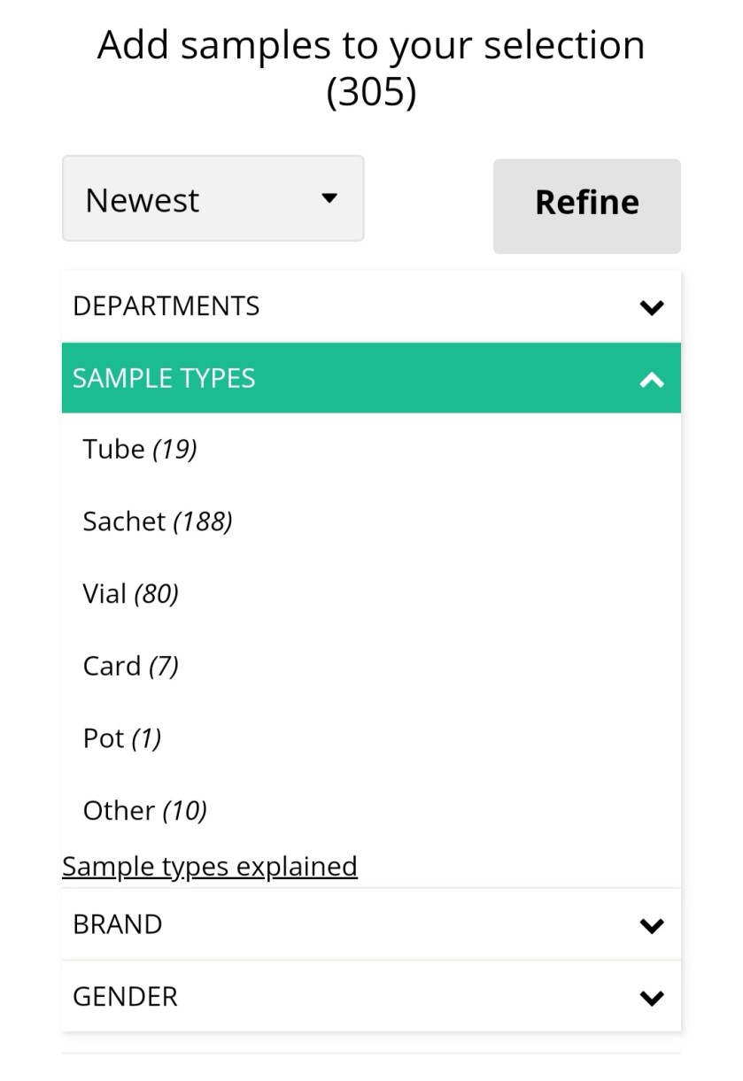Open the Sample types explained link
Screen dimensions: 743x1081
[x=210, y=866]
